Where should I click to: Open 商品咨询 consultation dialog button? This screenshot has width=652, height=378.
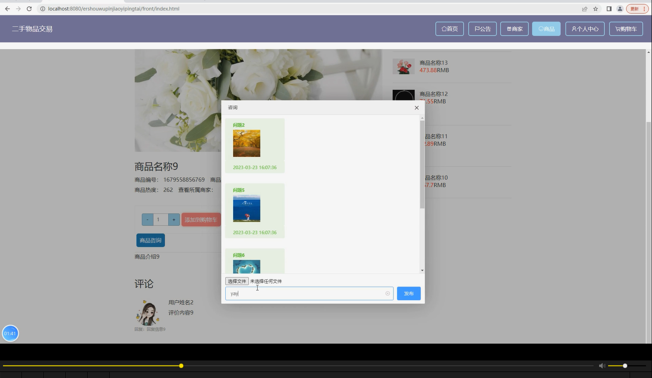(x=150, y=240)
